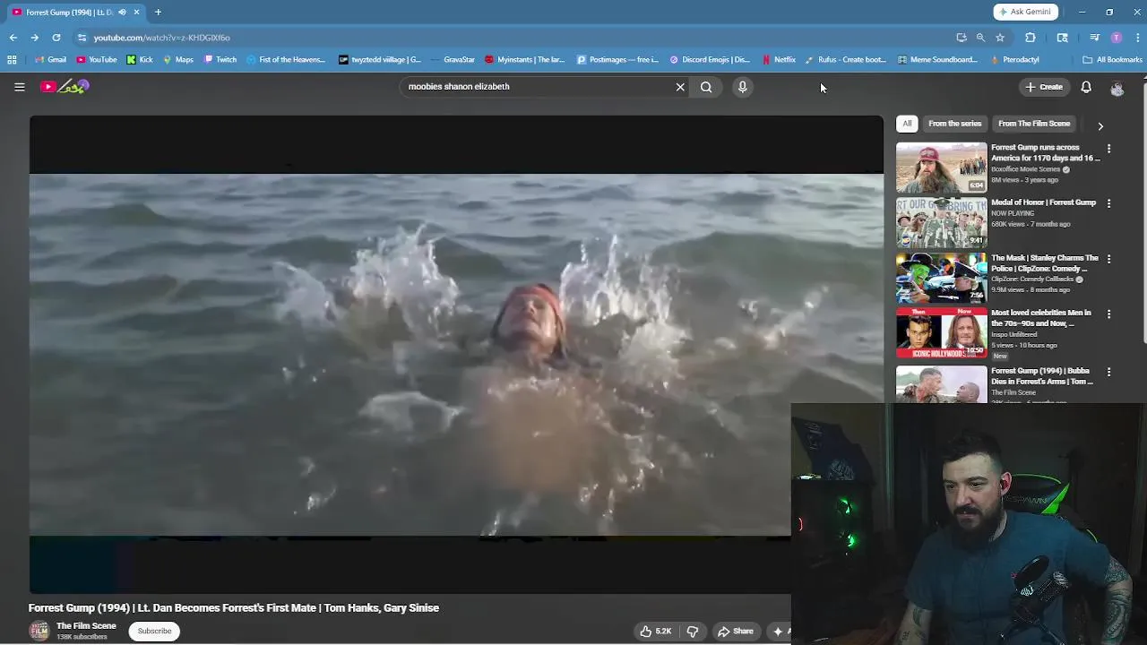Select the From the series chip
Viewport: 1147px width, 645px height.
click(954, 124)
